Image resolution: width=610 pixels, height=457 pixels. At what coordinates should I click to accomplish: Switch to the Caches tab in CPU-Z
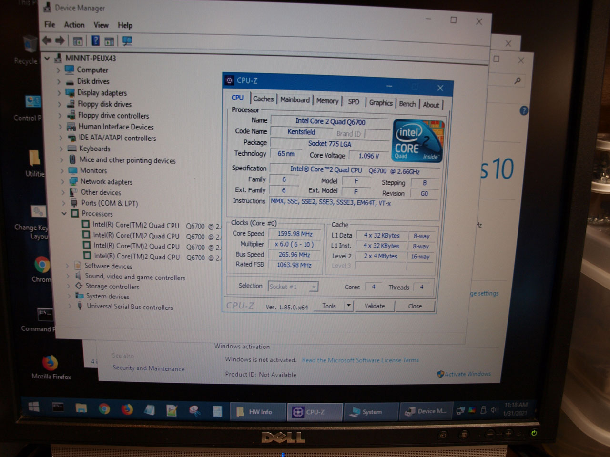point(263,99)
